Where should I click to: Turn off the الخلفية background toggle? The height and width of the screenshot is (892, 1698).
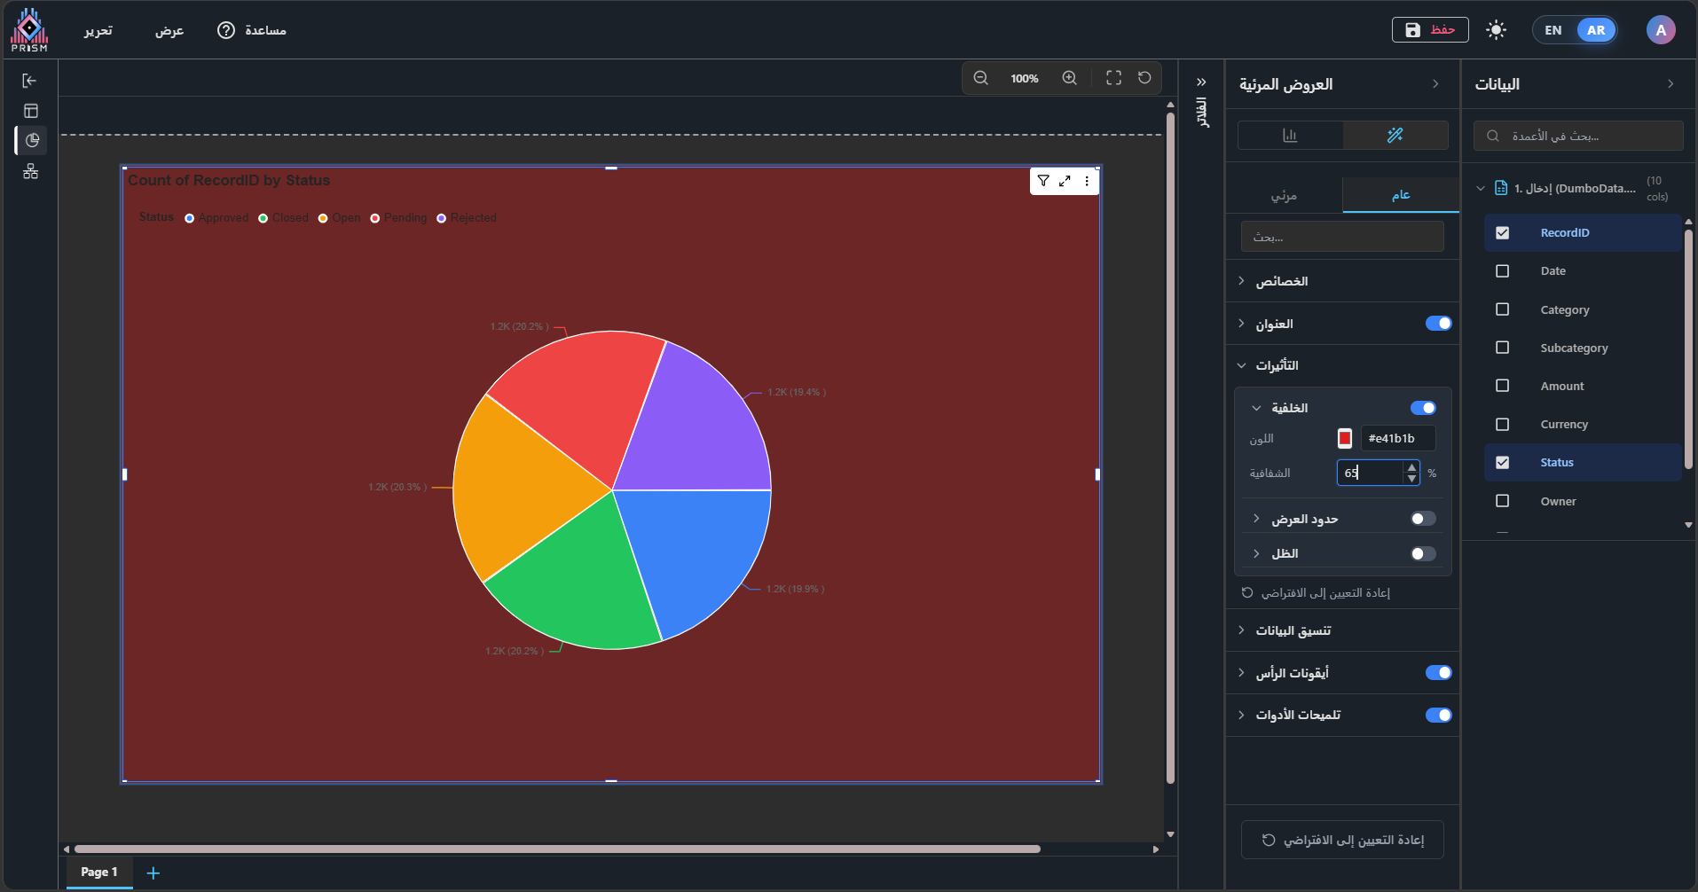(1423, 408)
